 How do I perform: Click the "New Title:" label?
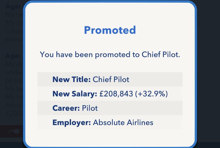(x=71, y=79)
